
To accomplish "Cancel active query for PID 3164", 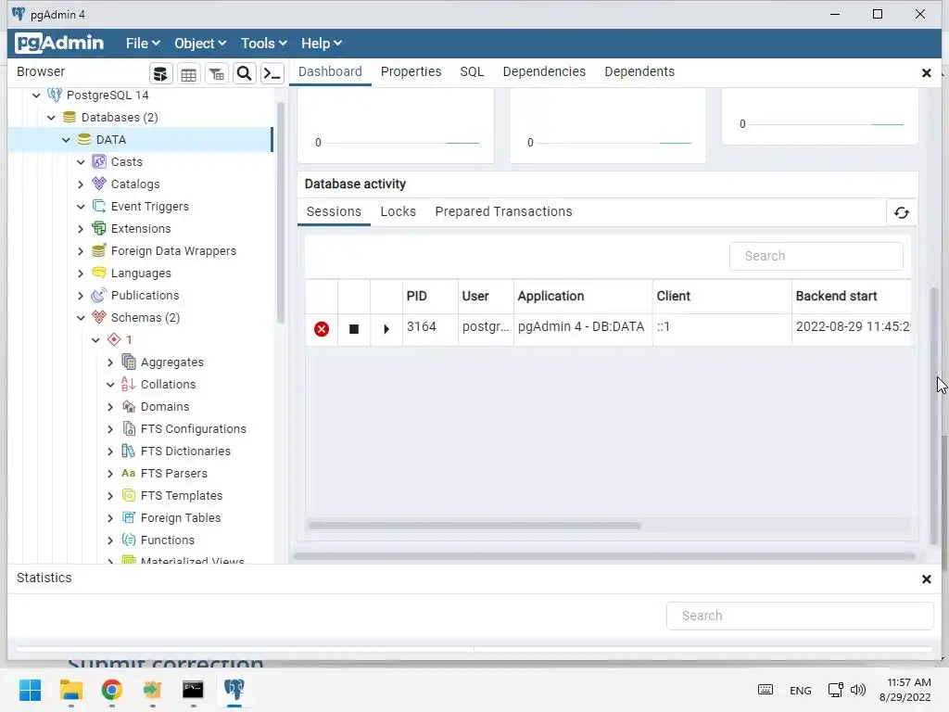I will pos(354,329).
